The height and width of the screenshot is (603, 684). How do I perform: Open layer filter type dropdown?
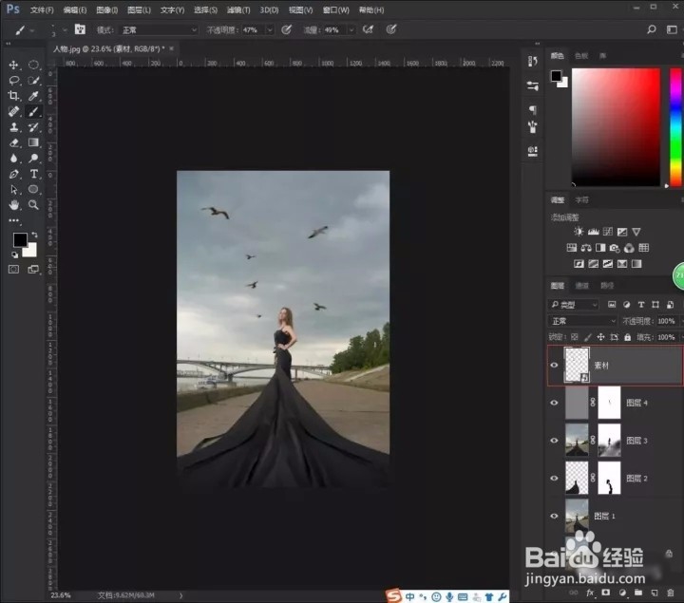tap(573, 305)
